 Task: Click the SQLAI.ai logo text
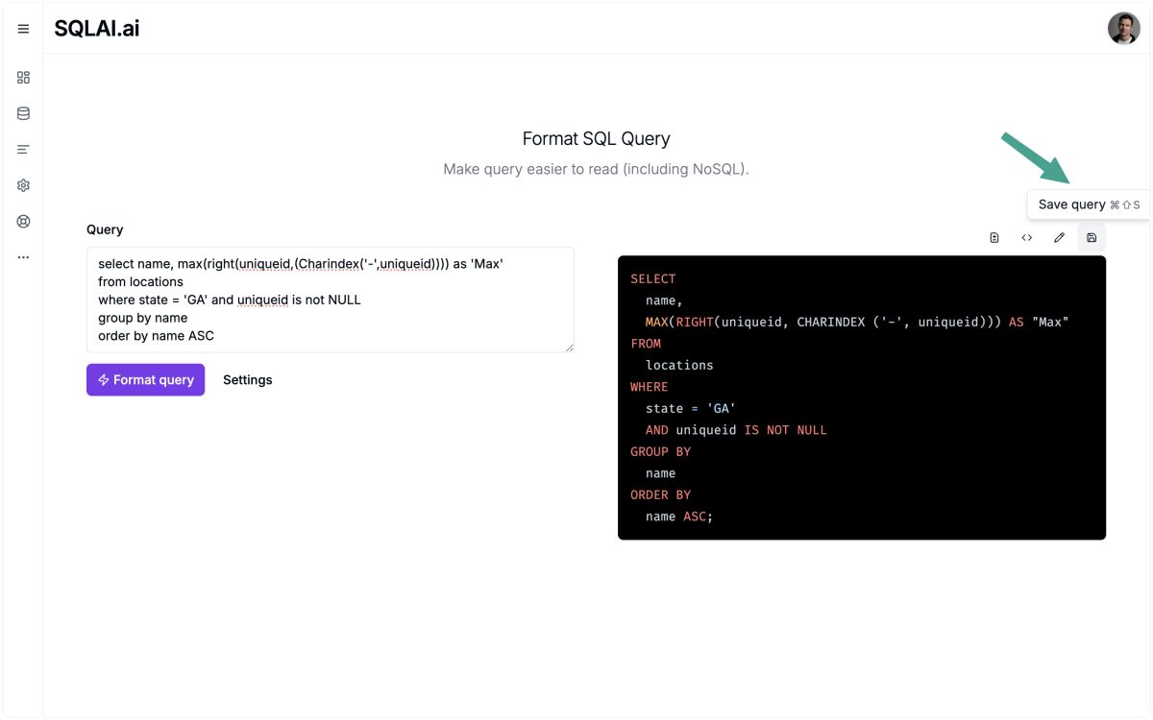(x=96, y=29)
